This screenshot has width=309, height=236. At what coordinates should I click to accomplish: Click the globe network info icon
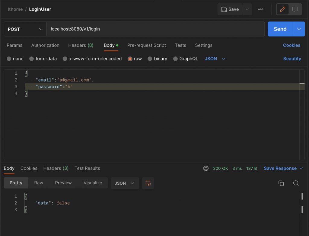coord(206,168)
